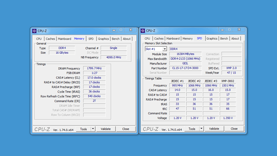Open Graphics tab in the left window
The height and width of the screenshot is (156, 277).
click(x=103, y=39)
